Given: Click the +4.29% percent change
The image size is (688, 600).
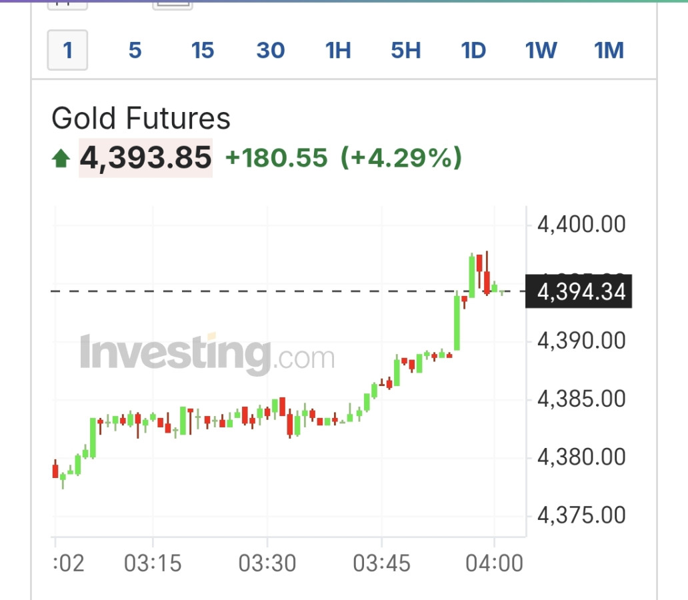Looking at the screenshot, I should click(x=401, y=158).
